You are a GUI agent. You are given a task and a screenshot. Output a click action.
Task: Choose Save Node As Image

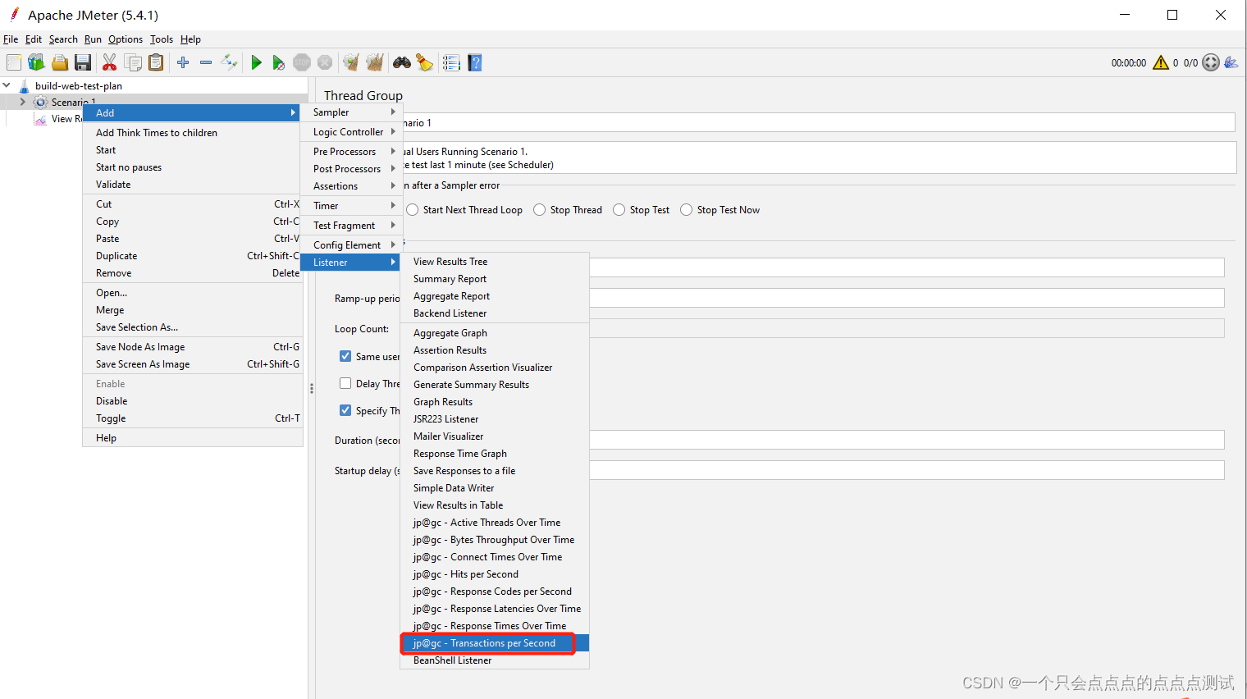[193, 347]
